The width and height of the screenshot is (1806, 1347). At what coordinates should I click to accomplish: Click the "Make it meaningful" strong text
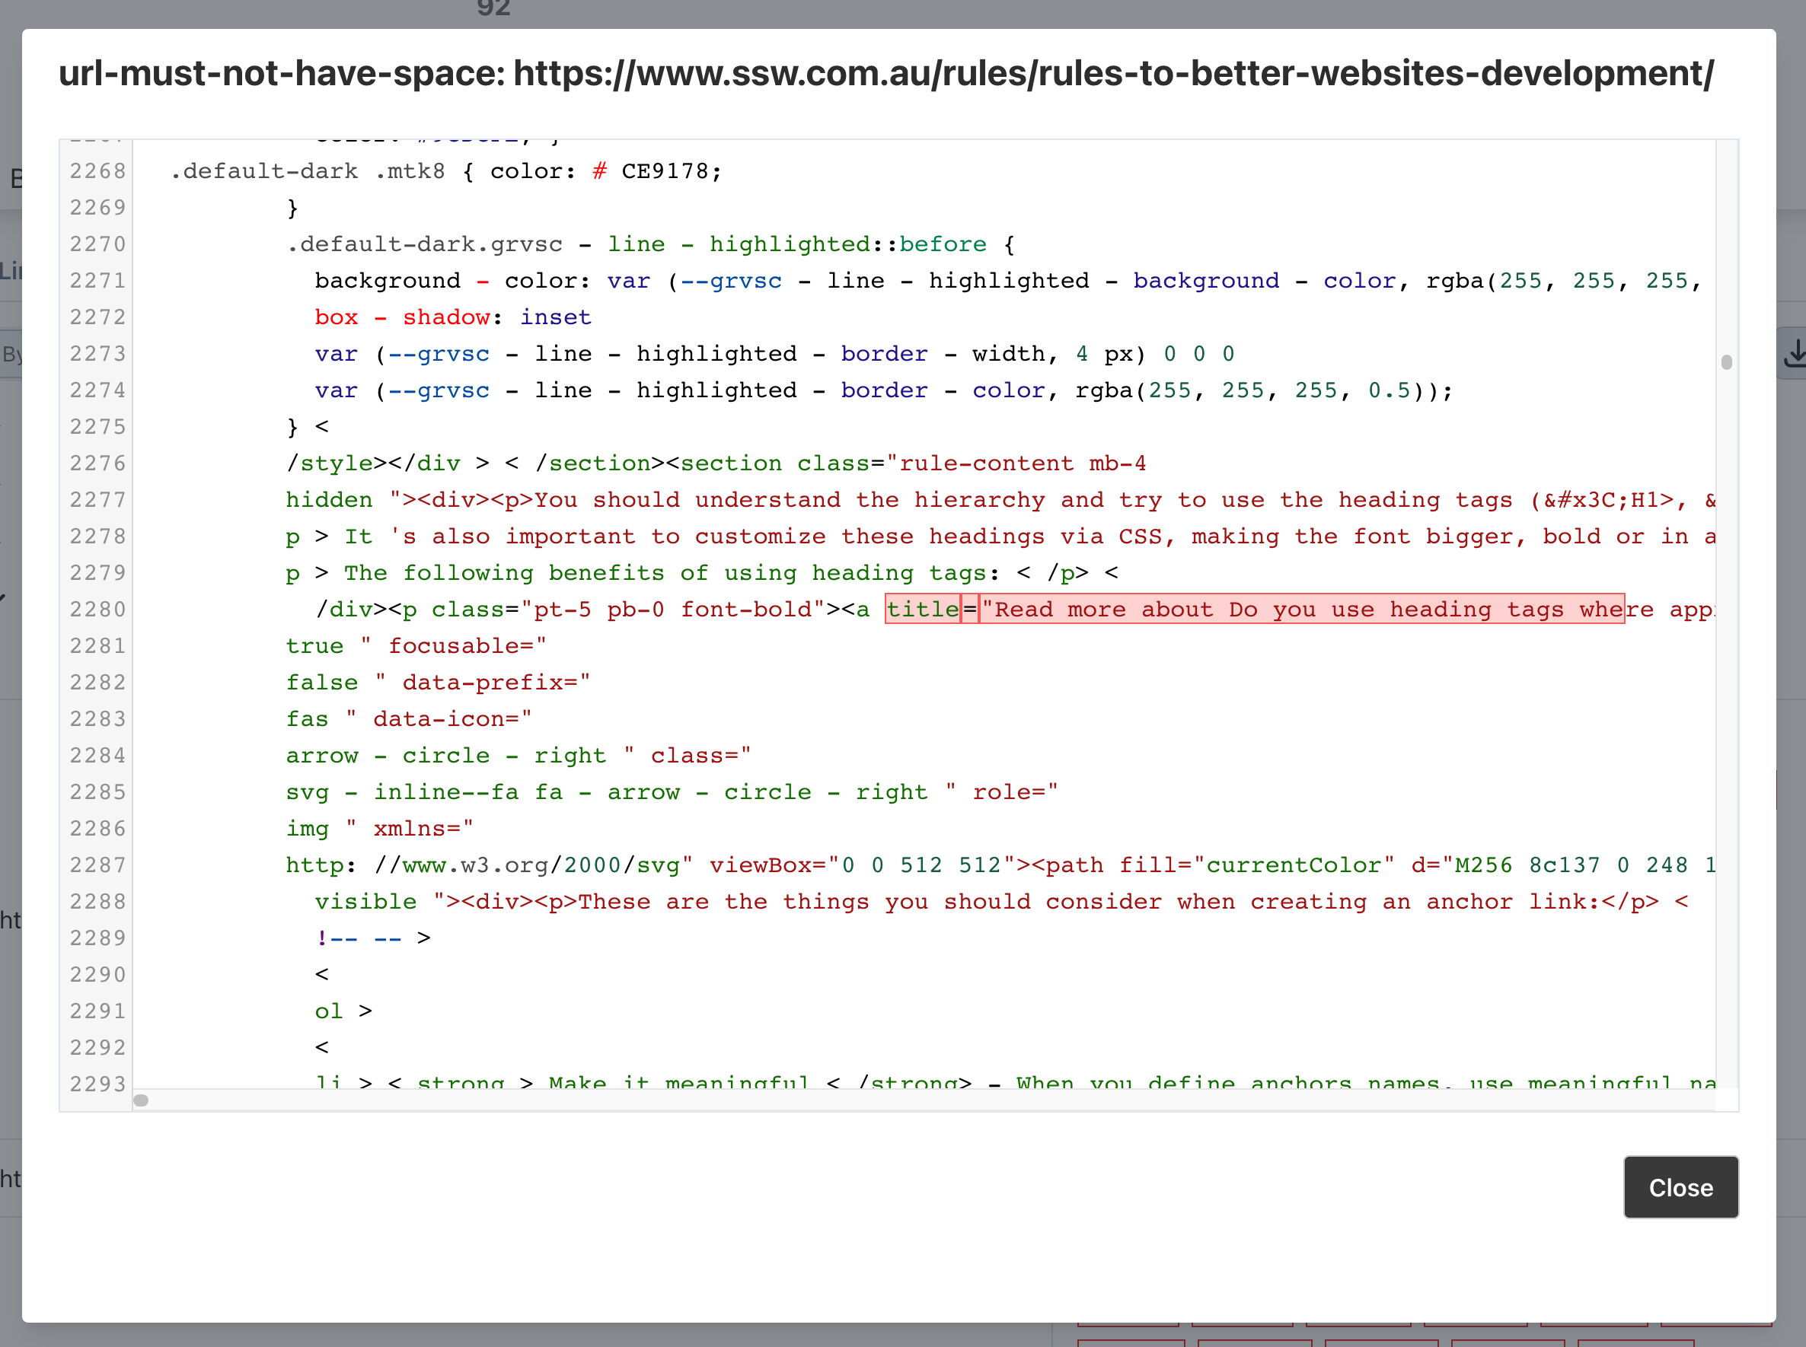click(677, 1083)
